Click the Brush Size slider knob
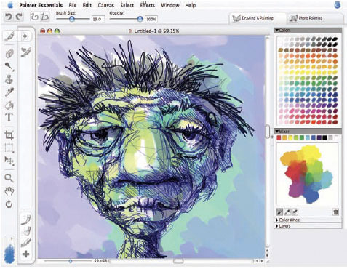This screenshot has height=269, width=347. 72,19
